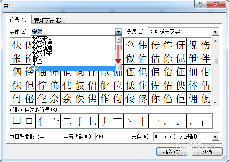Choose 楷体 in the font list
229x162 pixels.
pyautogui.click(x=73, y=58)
